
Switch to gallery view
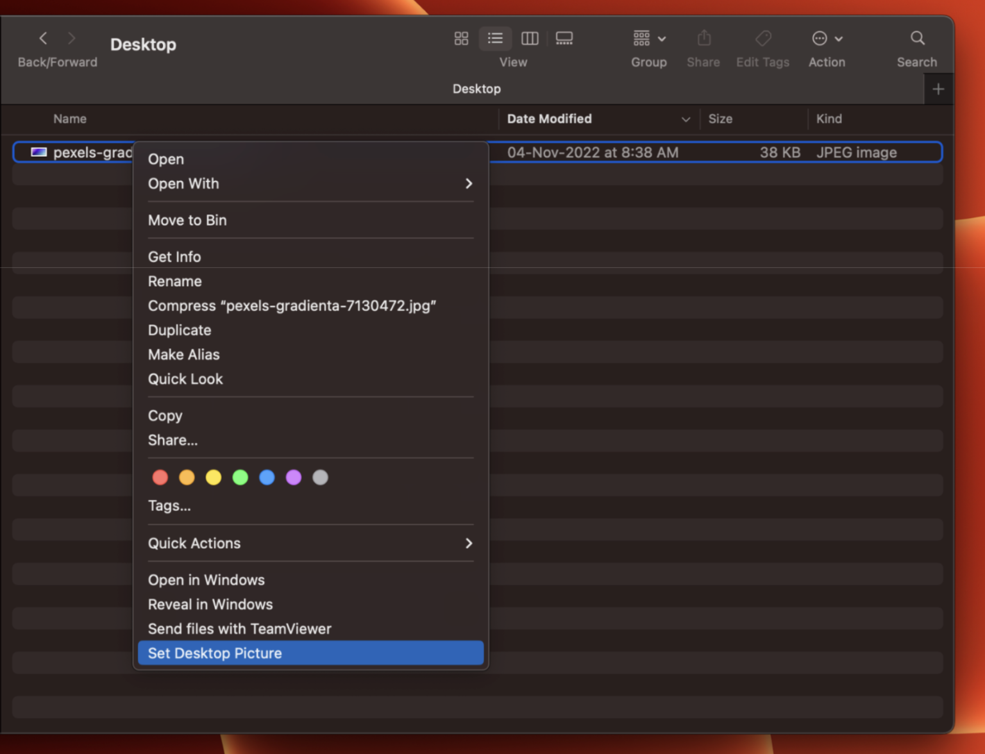click(564, 38)
